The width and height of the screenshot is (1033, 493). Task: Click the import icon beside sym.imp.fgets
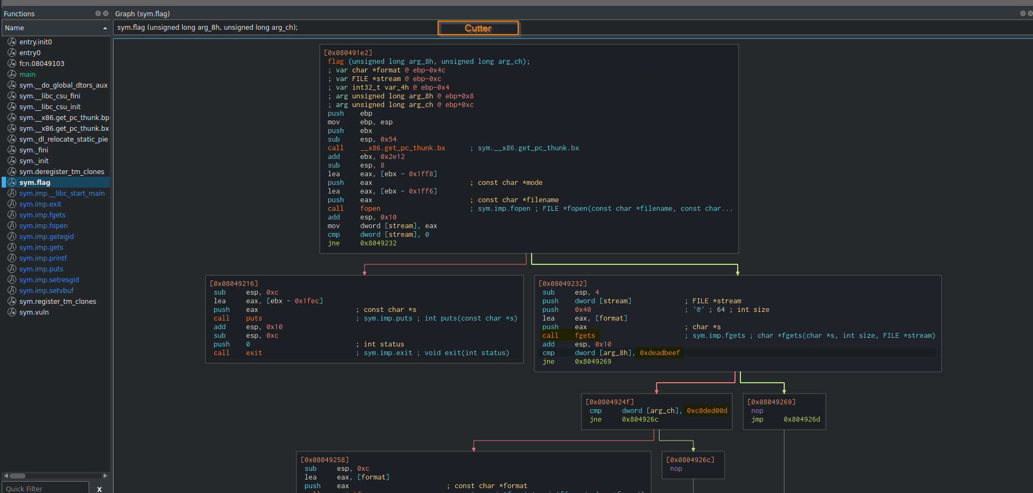click(12, 215)
